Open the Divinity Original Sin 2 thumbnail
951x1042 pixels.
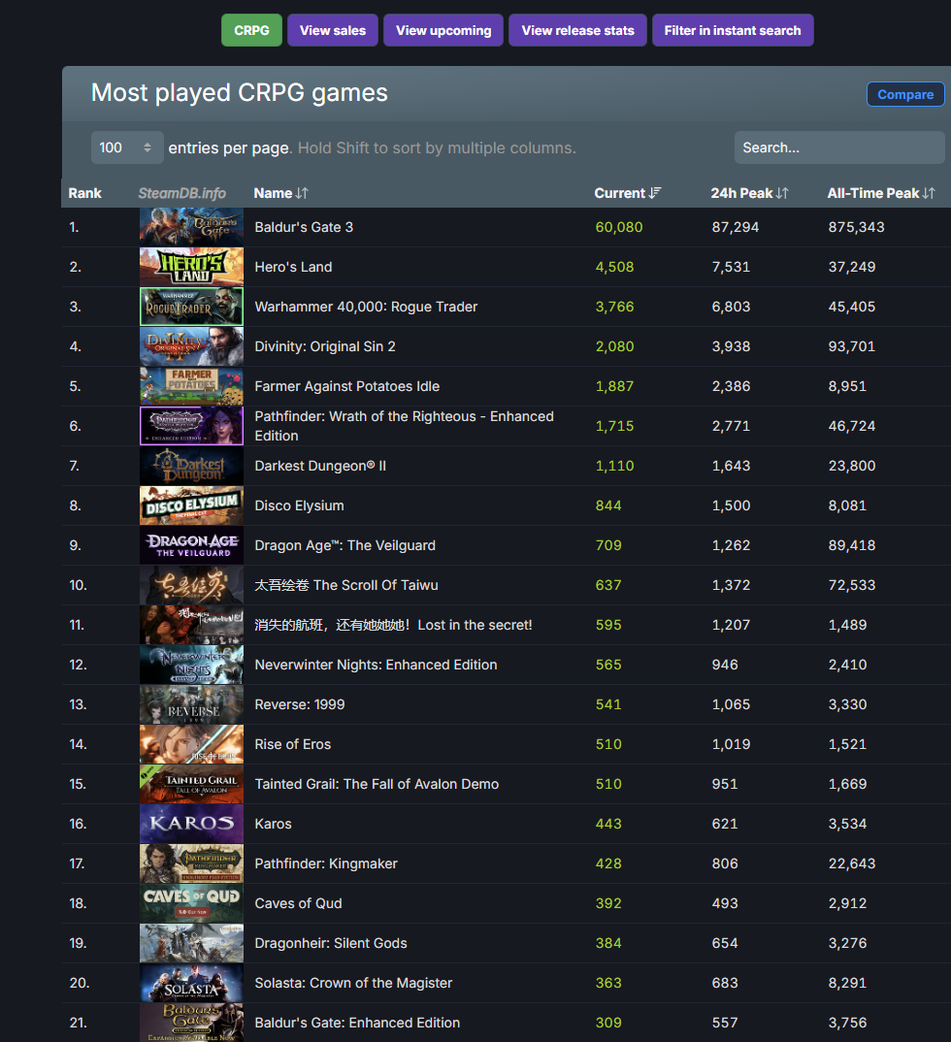[191, 346]
